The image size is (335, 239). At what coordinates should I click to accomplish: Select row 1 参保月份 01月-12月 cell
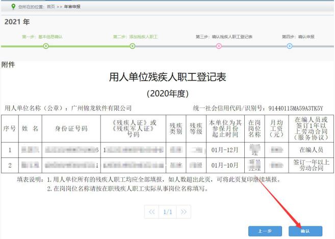coord(225,150)
